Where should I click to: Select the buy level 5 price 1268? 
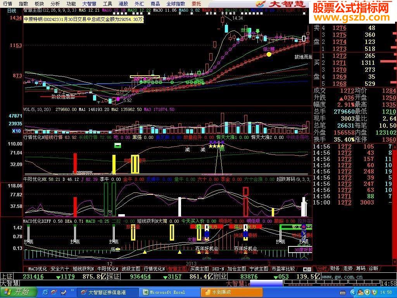[x=339, y=84]
